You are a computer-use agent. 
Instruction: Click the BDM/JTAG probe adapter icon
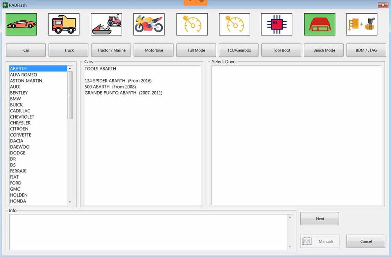pos(362,25)
